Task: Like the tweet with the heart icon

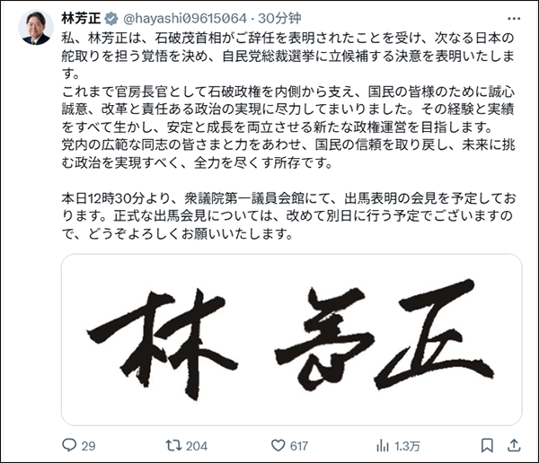Action: 275,444
